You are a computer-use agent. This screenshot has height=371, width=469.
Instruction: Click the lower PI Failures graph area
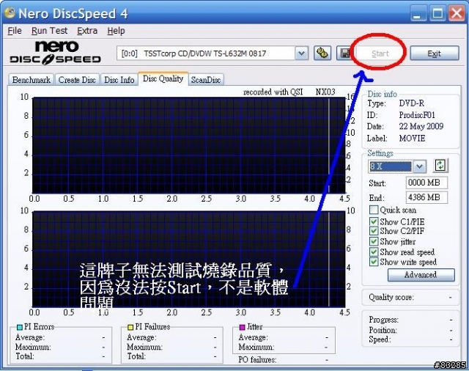click(x=189, y=259)
